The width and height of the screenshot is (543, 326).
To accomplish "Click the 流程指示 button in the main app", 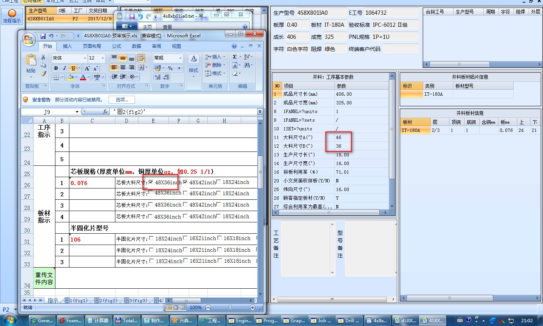I will [x=12, y=17].
